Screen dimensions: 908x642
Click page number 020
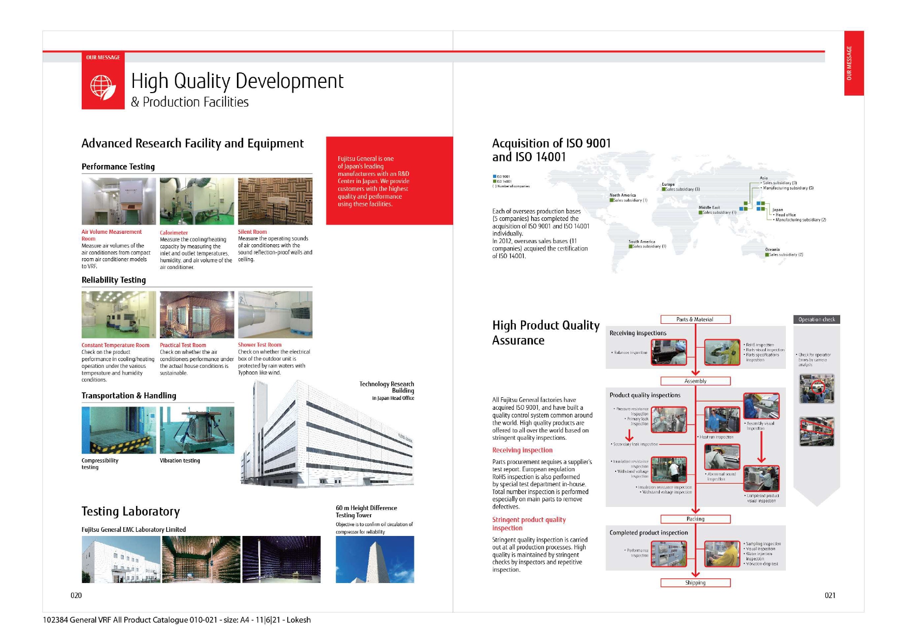[x=76, y=595]
